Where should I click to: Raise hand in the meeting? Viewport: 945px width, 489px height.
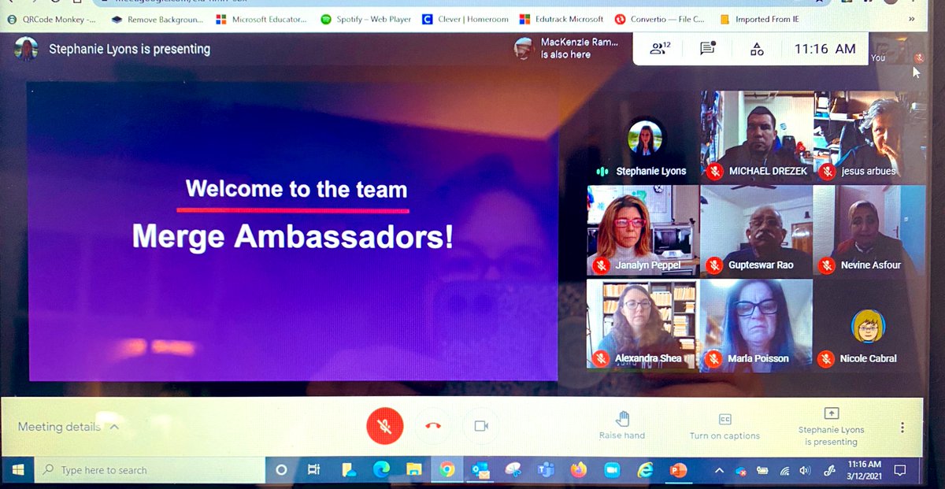click(x=622, y=424)
